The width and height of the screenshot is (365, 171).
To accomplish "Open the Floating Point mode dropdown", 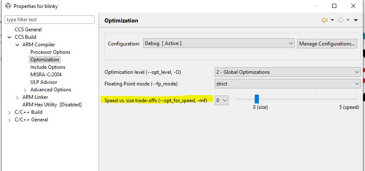I will click(x=288, y=84).
